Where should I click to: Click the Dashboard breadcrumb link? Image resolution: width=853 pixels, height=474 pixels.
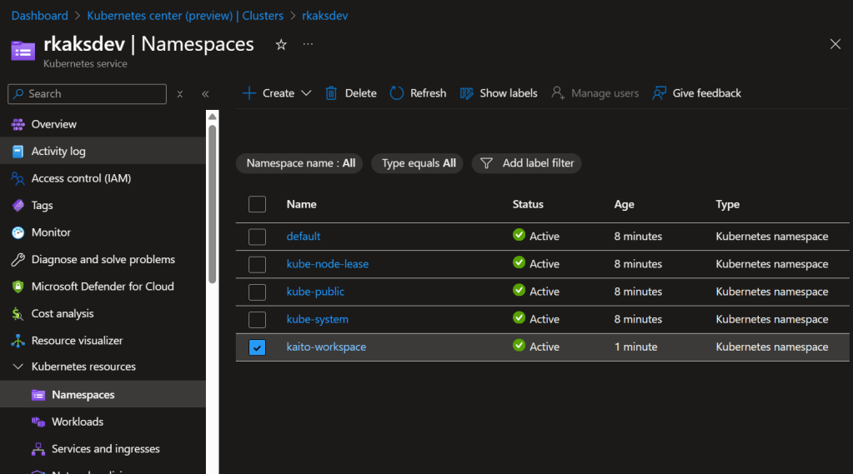[40, 16]
